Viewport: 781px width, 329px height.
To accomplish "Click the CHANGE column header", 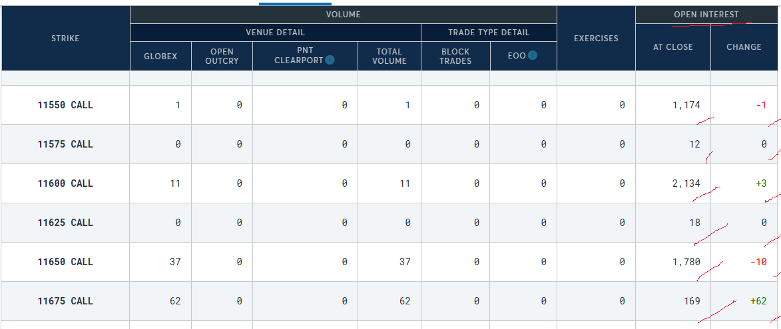I will click(744, 47).
